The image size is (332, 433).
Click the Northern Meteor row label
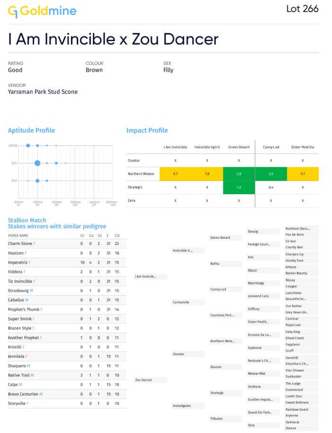click(x=141, y=174)
